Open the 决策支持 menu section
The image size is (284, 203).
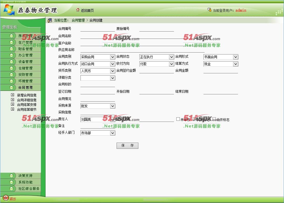coord(20,176)
